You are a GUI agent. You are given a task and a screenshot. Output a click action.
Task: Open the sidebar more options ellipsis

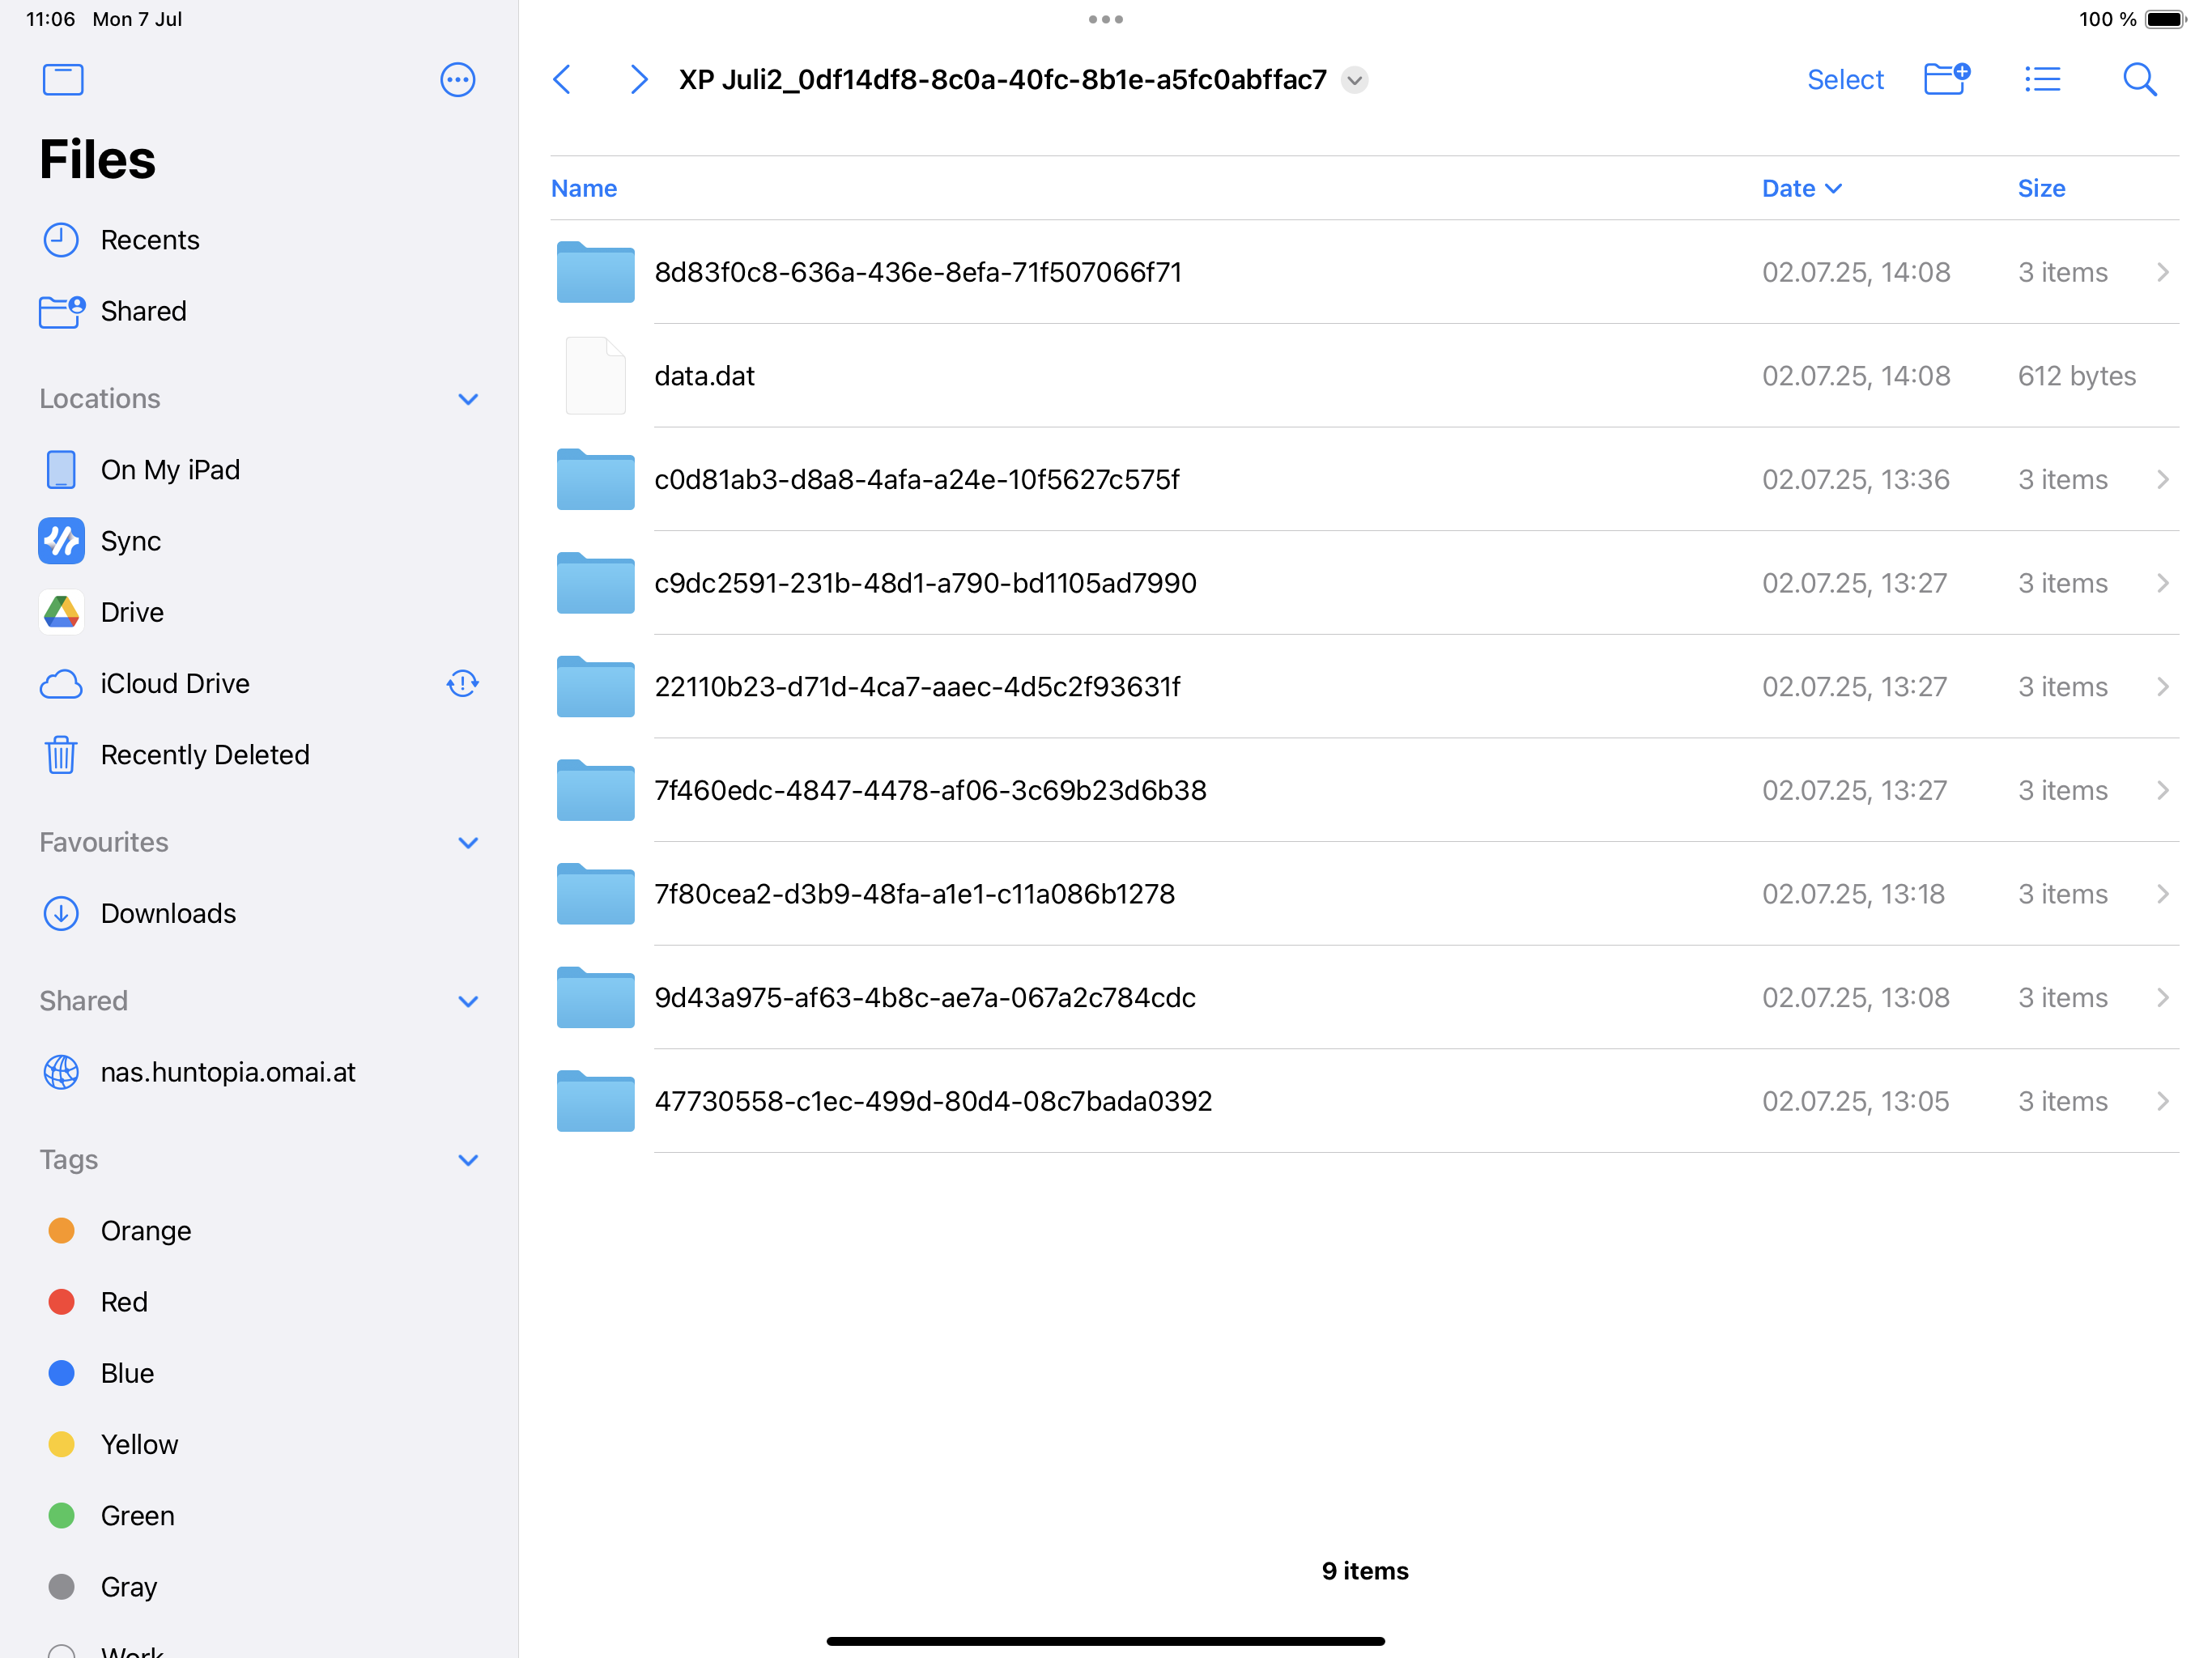click(457, 79)
